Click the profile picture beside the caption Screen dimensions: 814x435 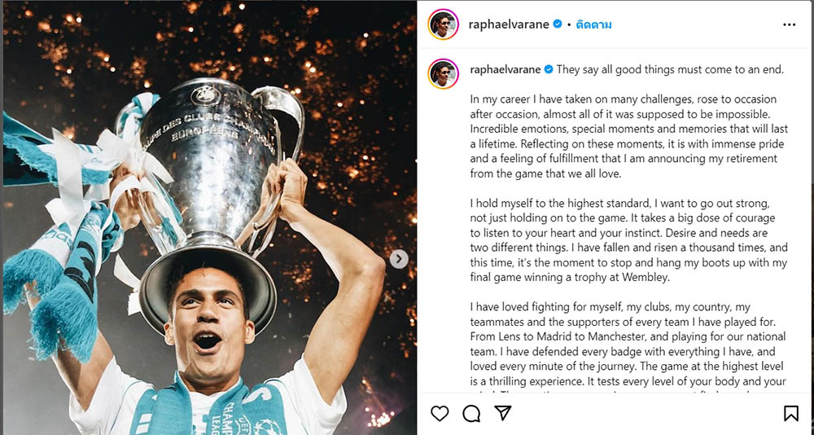[444, 74]
